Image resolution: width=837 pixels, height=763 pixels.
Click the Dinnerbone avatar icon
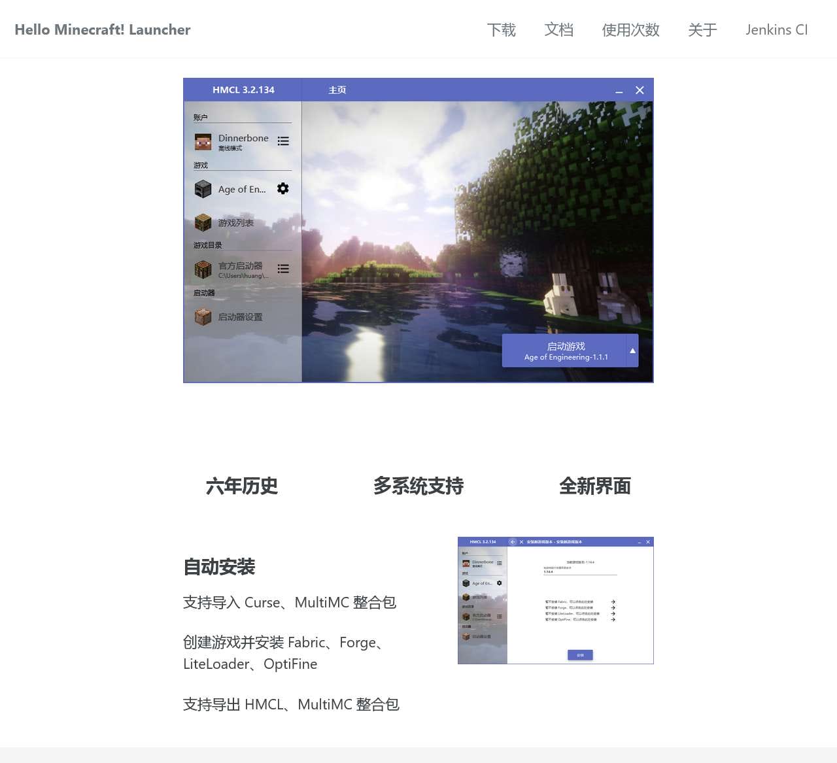[203, 142]
